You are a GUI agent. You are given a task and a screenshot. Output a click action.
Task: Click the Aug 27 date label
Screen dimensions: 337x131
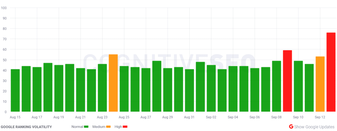tap(146, 118)
